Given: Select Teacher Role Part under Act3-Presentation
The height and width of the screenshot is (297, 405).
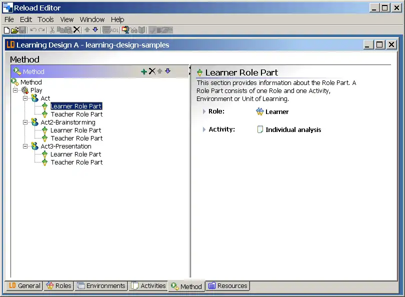Looking at the screenshot, I should click(x=76, y=162).
